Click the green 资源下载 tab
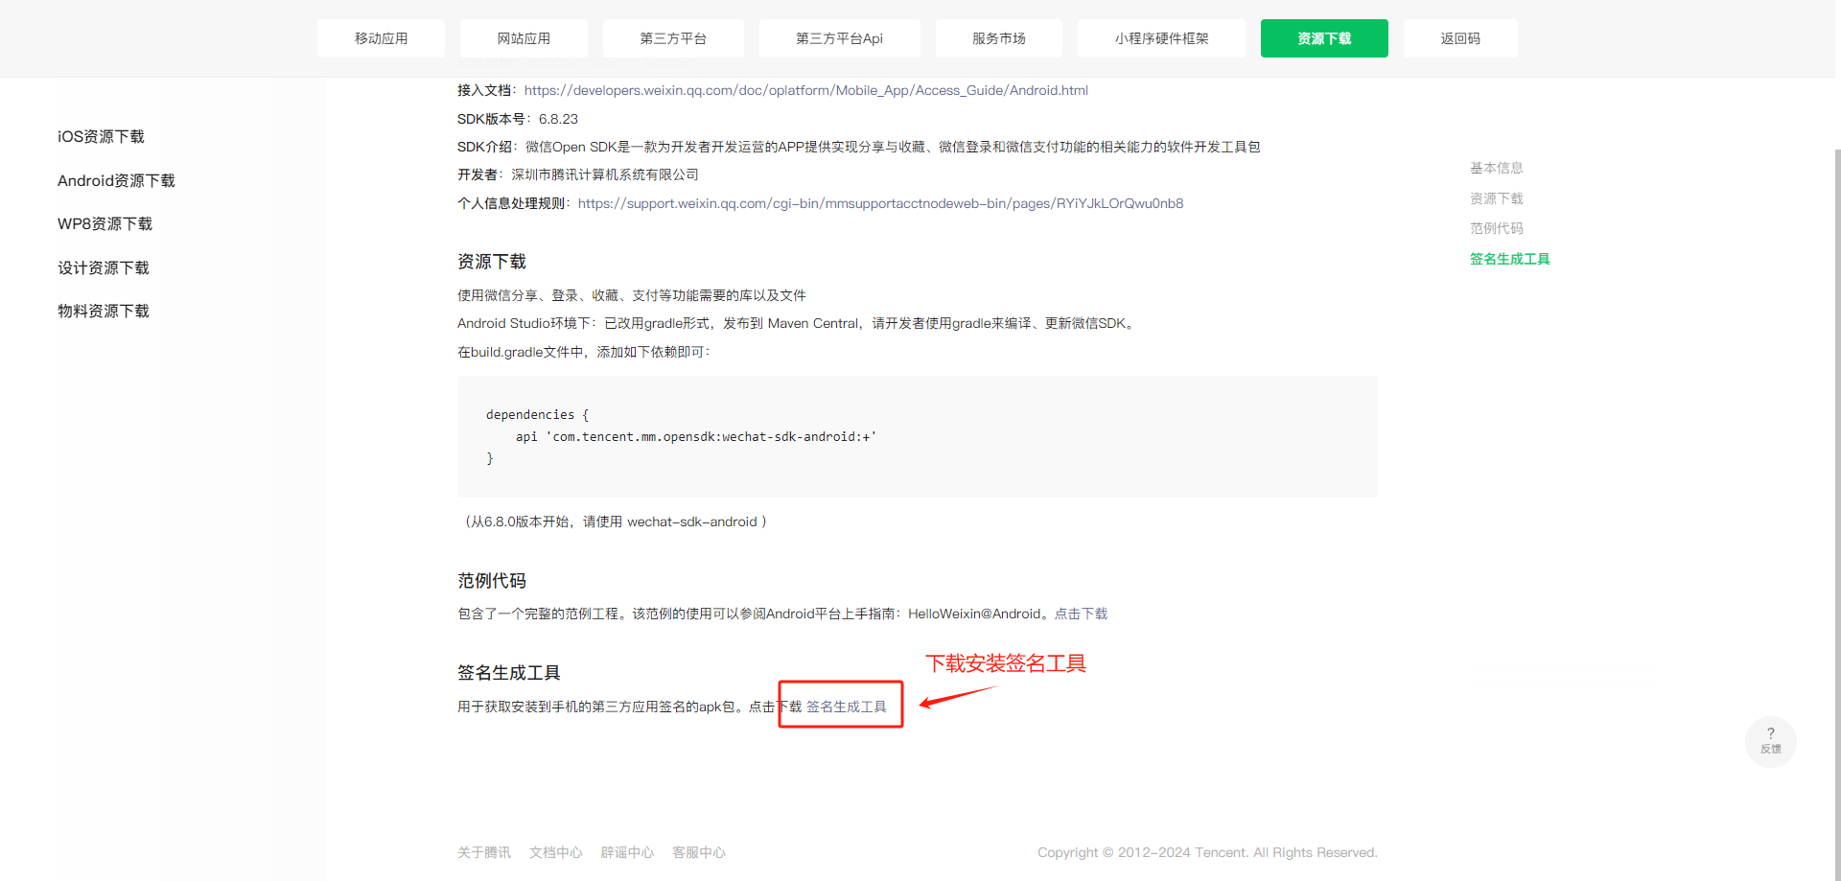1841x881 pixels. (x=1323, y=38)
